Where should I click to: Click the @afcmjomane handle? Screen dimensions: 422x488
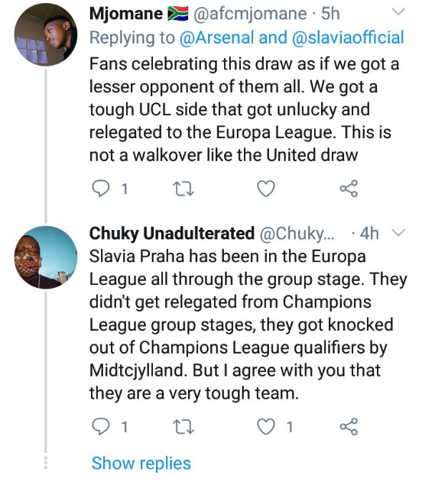(x=250, y=15)
